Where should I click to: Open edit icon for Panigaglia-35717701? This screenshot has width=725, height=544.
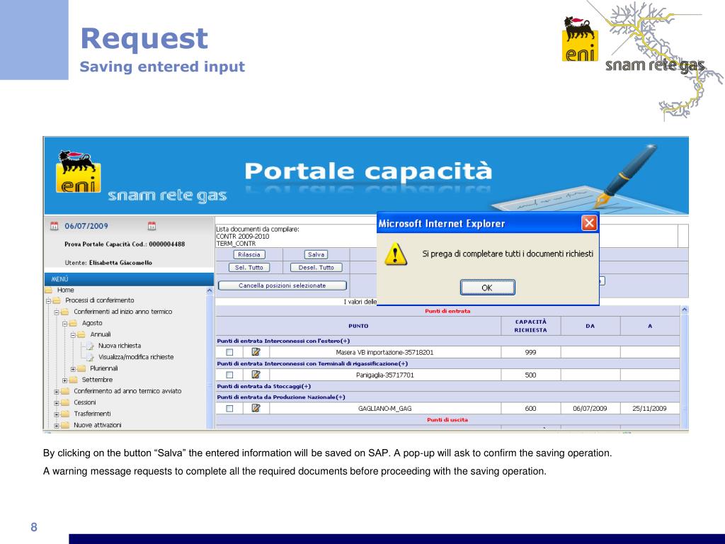pyautogui.click(x=256, y=375)
